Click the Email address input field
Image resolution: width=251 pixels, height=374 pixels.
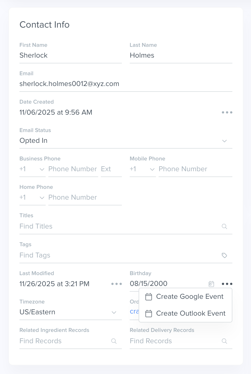point(125,84)
